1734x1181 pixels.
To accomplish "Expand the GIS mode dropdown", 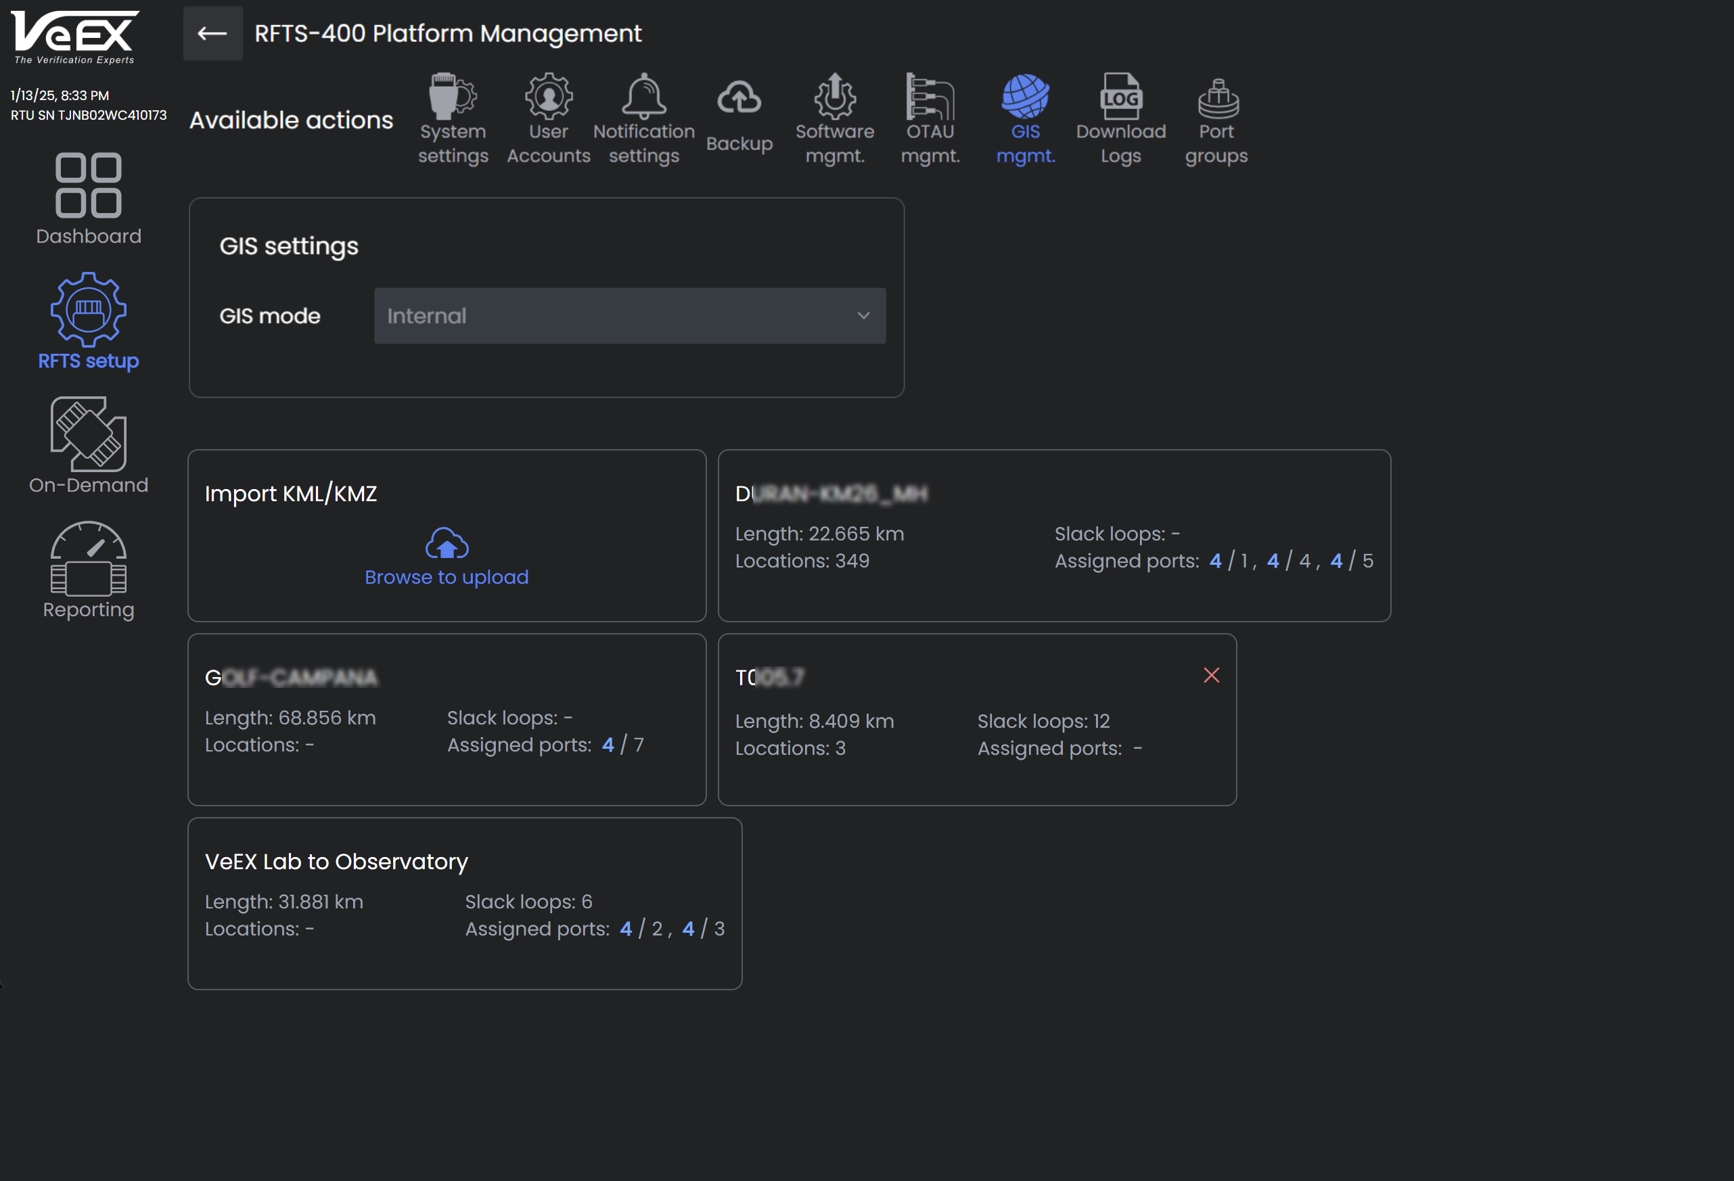I will click(629, 316).
